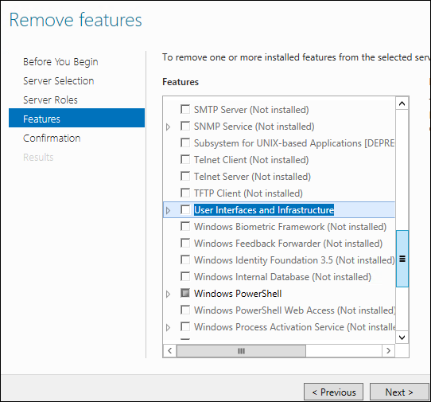The image size is (431, 402).
Task: Click the scroll up arrow in features list
Action: point(402,103)
